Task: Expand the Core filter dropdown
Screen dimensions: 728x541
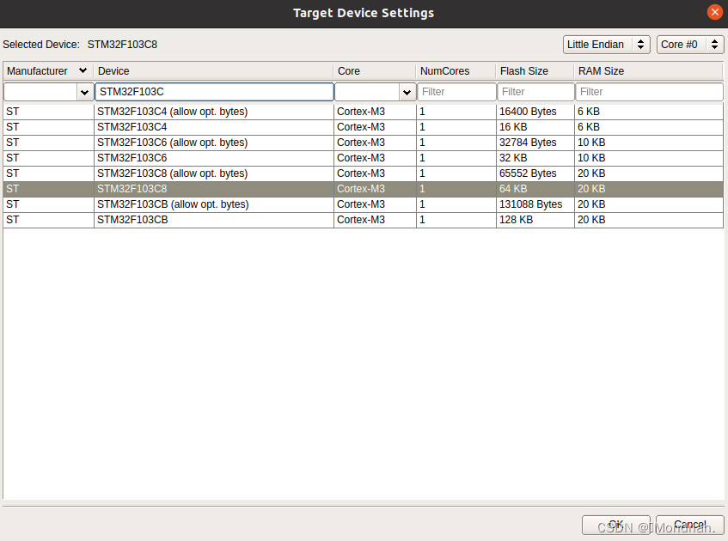Action: point(407,92)
